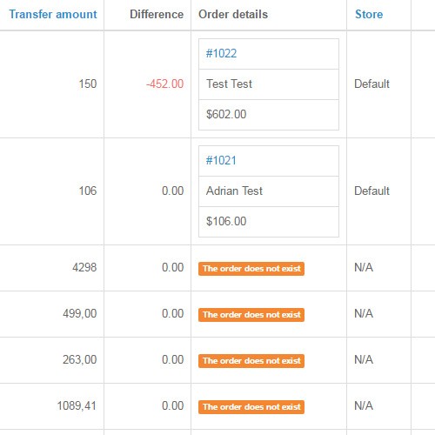Open order #1021 link
435x435 pixels.
point(221,161)
